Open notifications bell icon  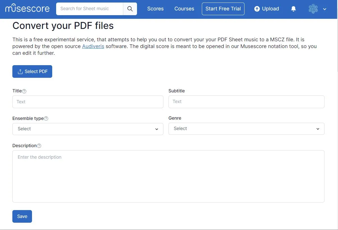point(293,9)
